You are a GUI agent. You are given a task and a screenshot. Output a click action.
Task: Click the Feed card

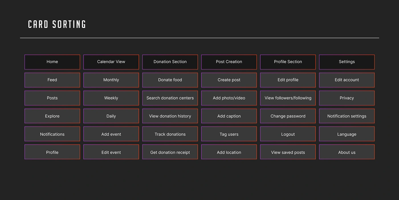click(x=52, y=80)
